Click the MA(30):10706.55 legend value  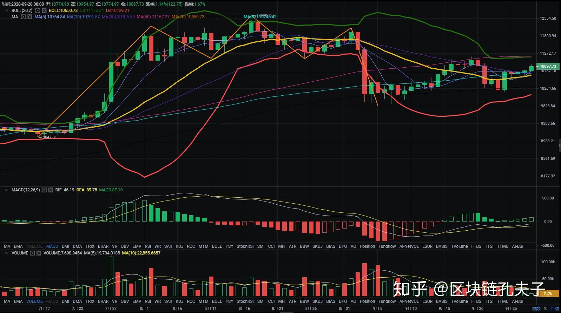click(x=118, y=17)
